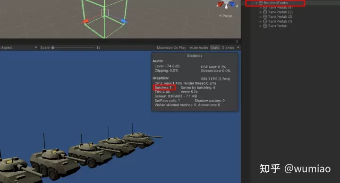The image size is (340, 183).
Task: Expand the TankPrefab (1) tree node
Action: 260,21
